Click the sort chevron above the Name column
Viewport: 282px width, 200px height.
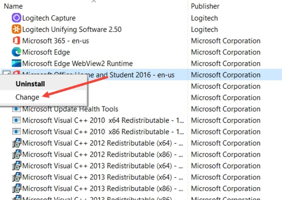tap(94, 2)
